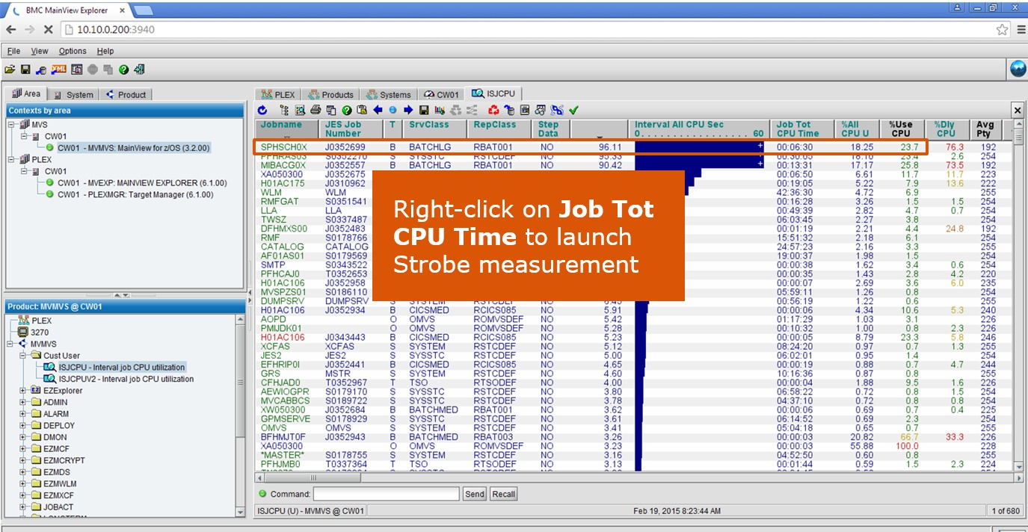Click the Recall button
This screenshot has width=1028, height=532.
504,494
